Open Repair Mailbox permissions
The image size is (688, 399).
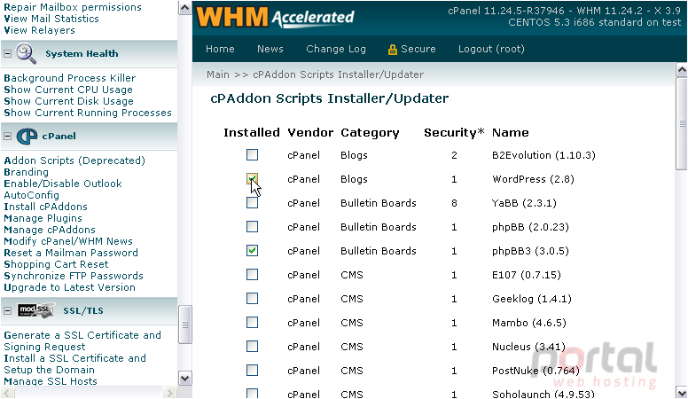73,7
